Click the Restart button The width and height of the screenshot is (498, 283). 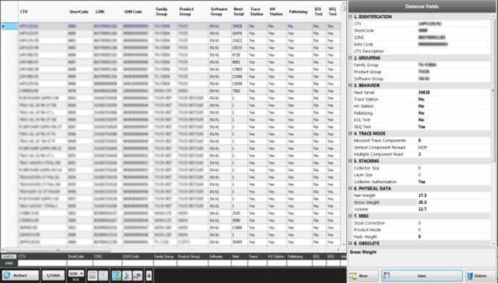pos(20,275)
